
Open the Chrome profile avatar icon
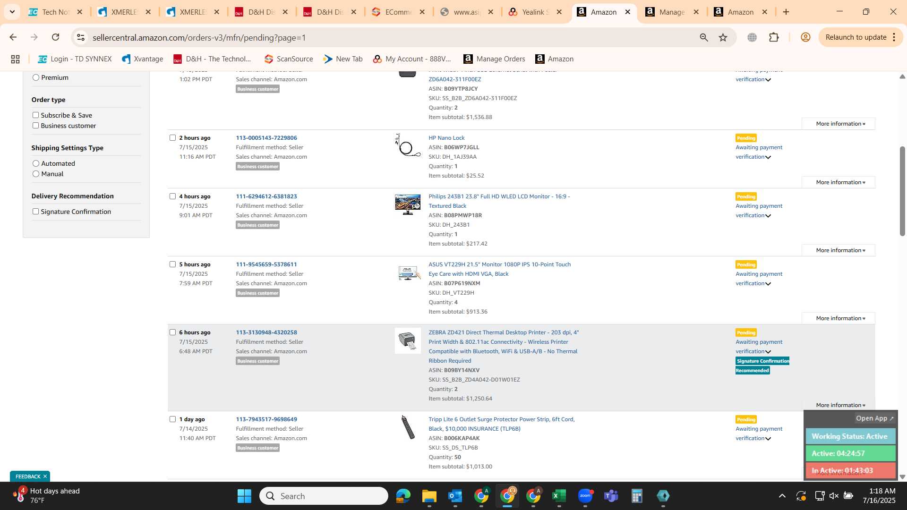click(805, 37)
